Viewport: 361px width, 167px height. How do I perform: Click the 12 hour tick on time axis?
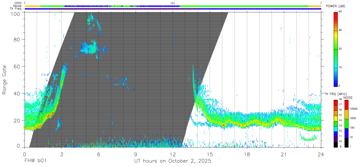(173, 154)
